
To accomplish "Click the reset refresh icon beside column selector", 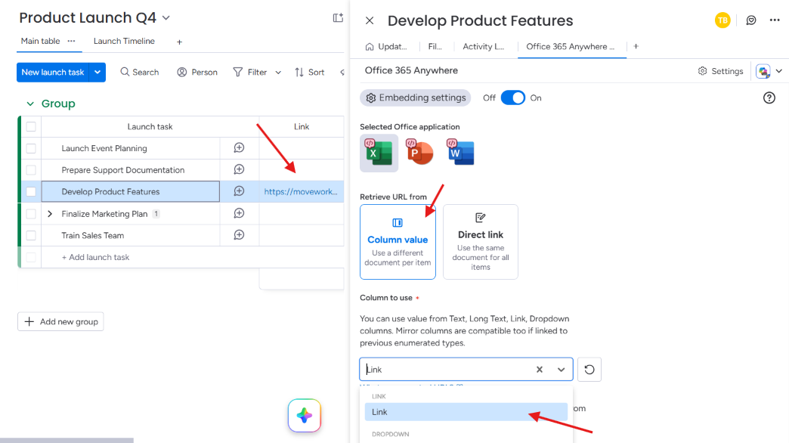I will 589,370.
